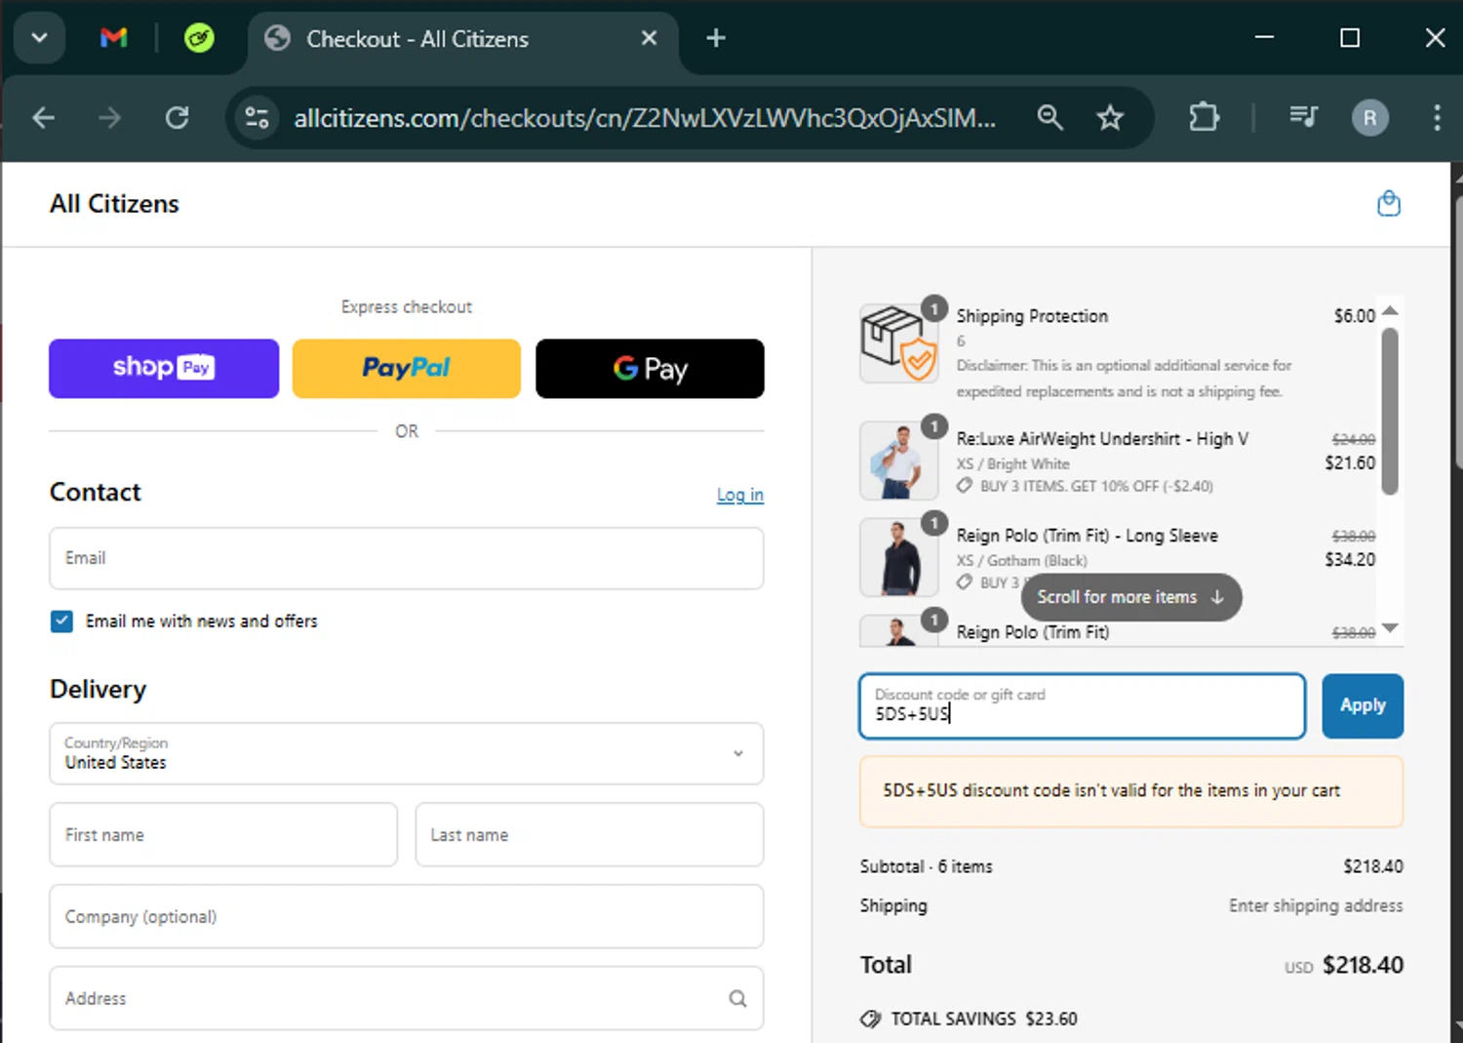1463x1043 pixels.
Task: Click the $218.40 total amount
Action: pos(1363,965)
